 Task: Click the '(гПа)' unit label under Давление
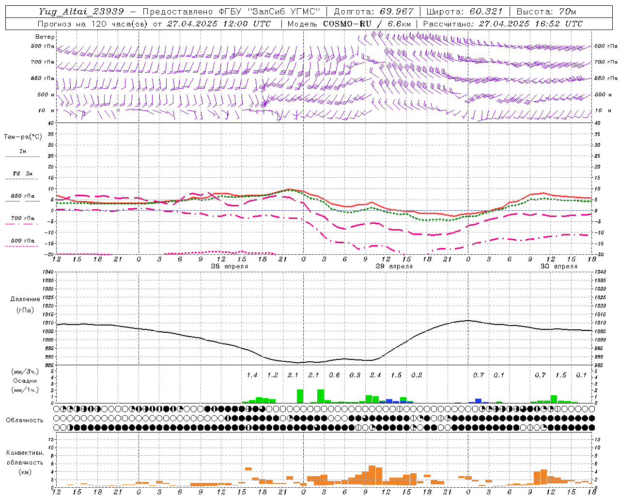click(x=25, y=310)
